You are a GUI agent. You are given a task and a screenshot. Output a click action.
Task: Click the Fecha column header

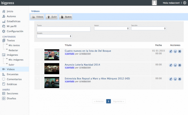pos(159,45)
